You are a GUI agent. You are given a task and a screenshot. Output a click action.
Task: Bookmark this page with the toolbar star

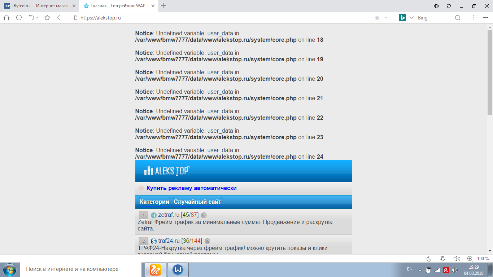tap(47, 18)
